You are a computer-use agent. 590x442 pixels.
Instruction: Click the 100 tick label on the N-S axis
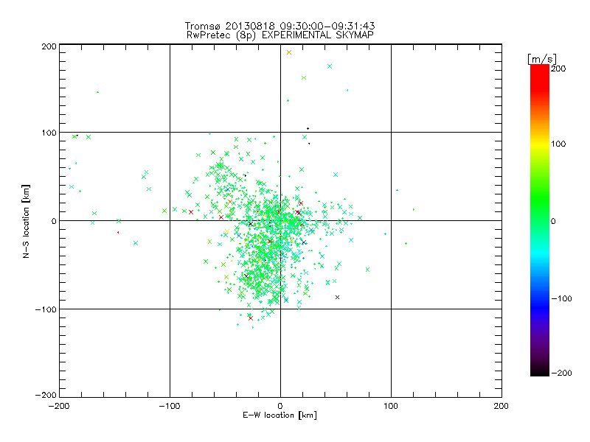(x=49, y=133)
